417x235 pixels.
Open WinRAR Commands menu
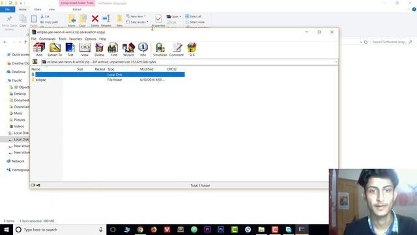(48, 39)
